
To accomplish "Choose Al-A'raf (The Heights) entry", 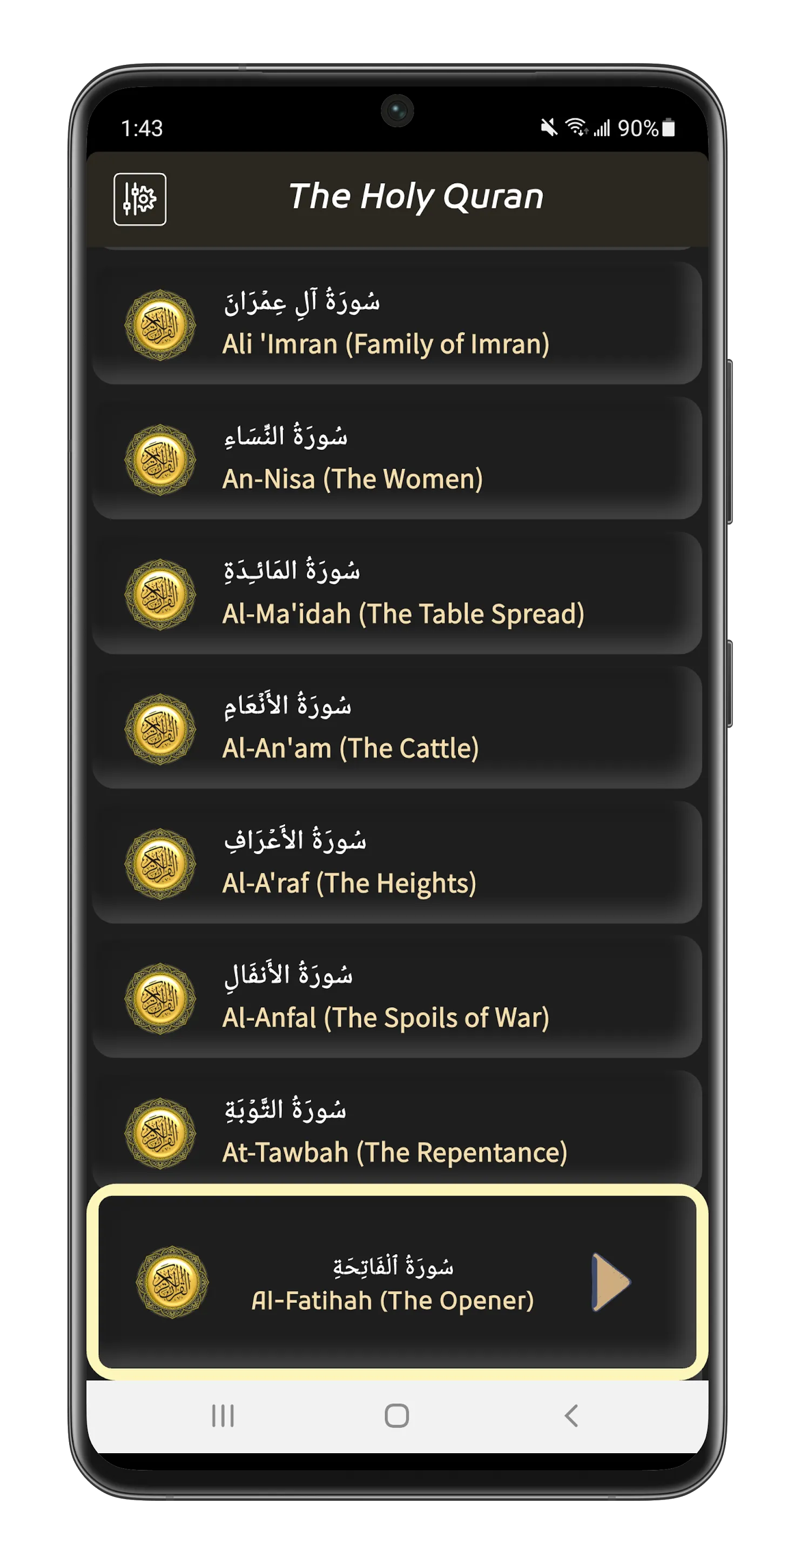I will pos(396,862).
